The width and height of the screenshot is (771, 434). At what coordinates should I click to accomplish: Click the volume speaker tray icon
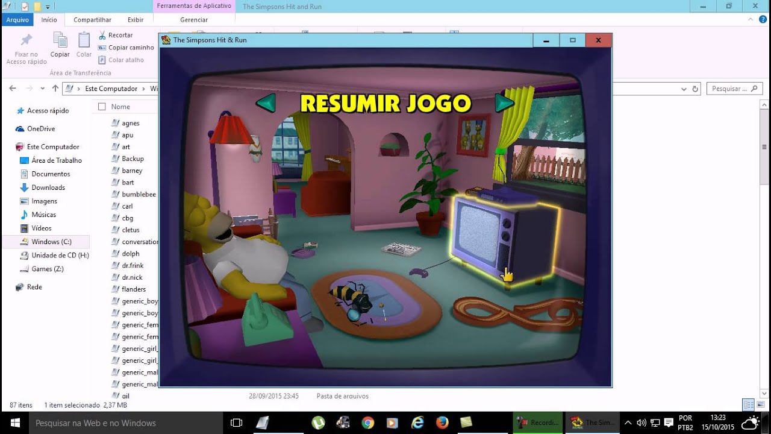[641, 423]
